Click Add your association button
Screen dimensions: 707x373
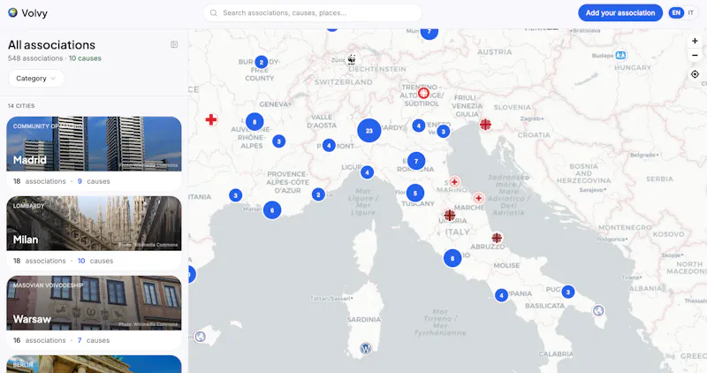pos(620,12)
